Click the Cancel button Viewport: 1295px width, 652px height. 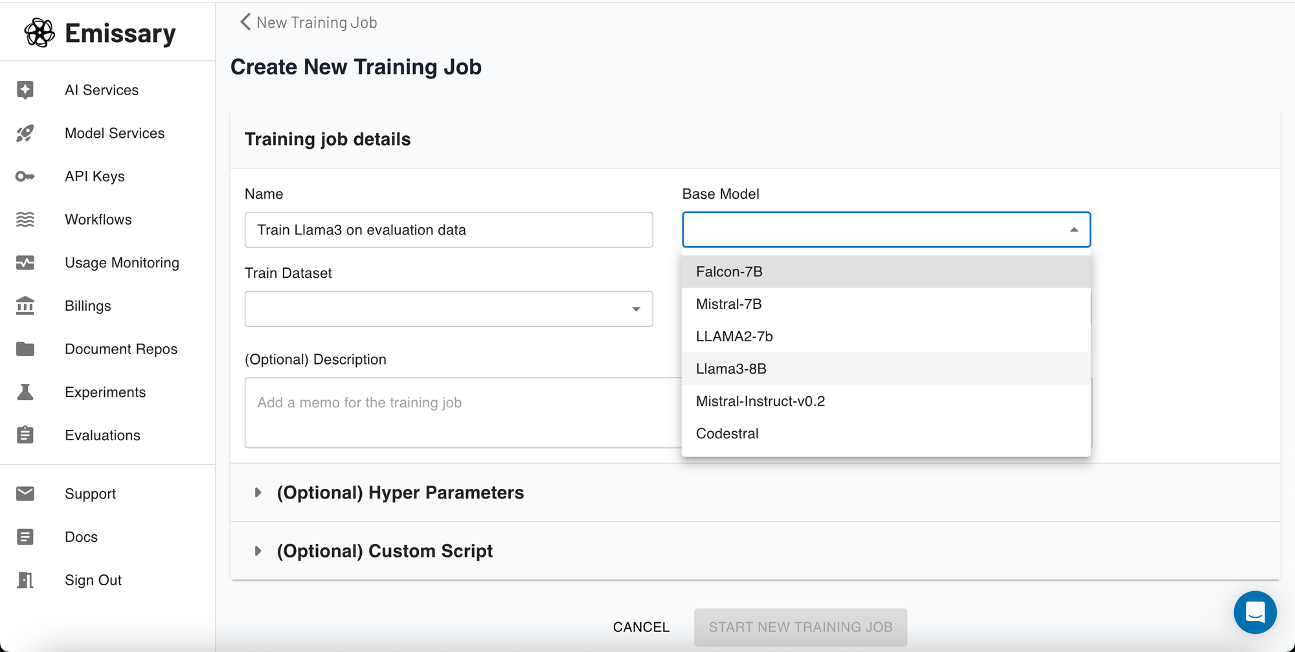point(641,627)
